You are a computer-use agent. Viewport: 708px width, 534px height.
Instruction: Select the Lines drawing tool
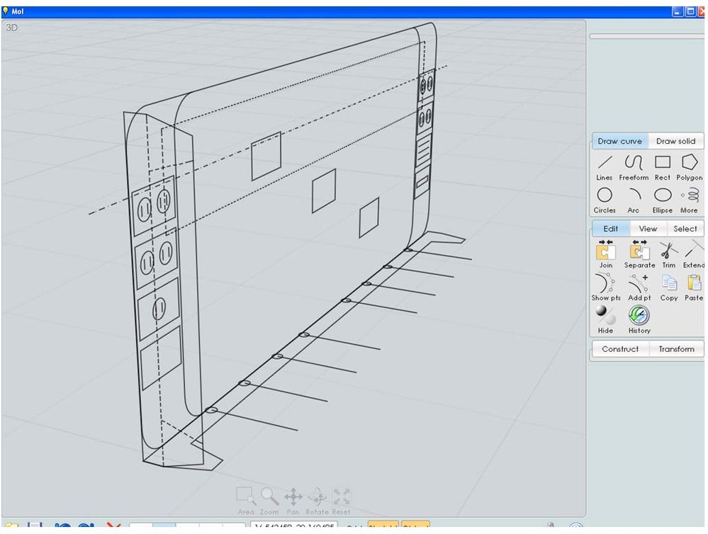coord(605,167)
